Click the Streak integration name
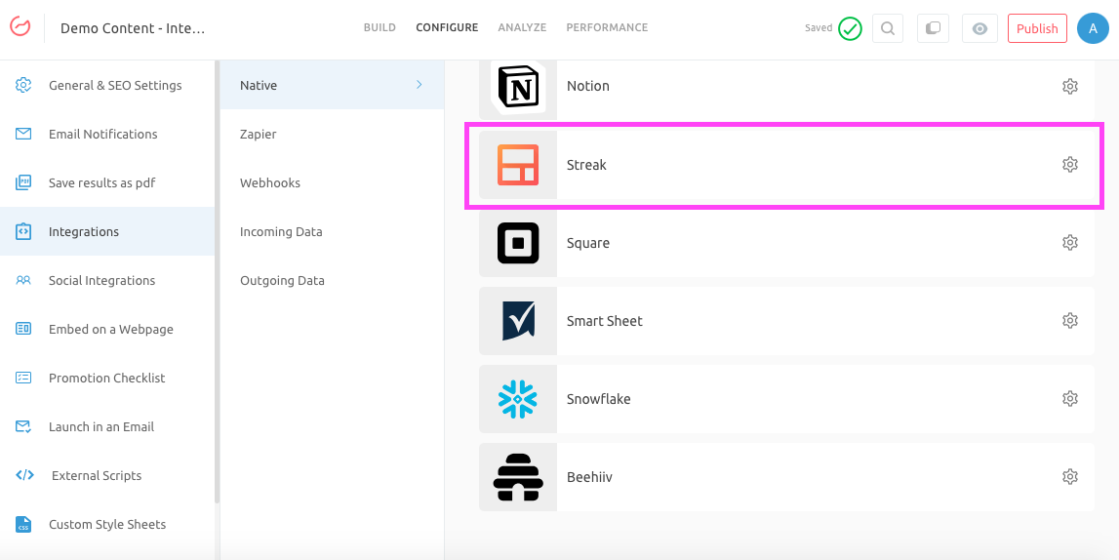1119x560 pixels. (x=586, y=165)
